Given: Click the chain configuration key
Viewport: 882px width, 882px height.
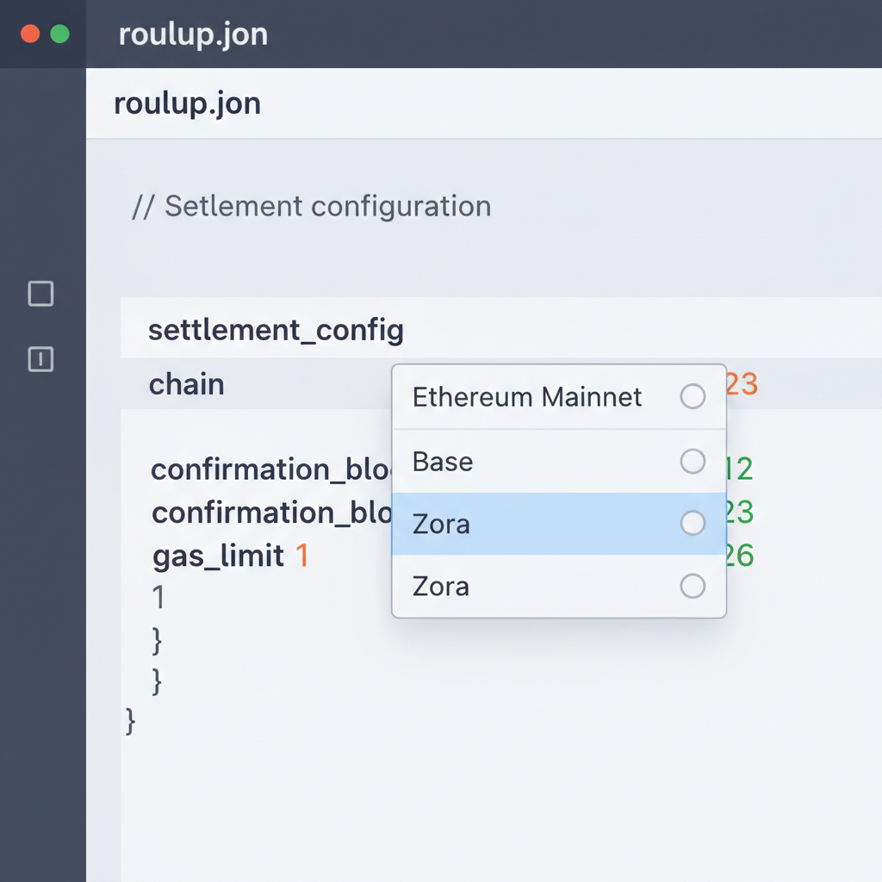Looking at the screenshot, I should [x=186, y=384].
